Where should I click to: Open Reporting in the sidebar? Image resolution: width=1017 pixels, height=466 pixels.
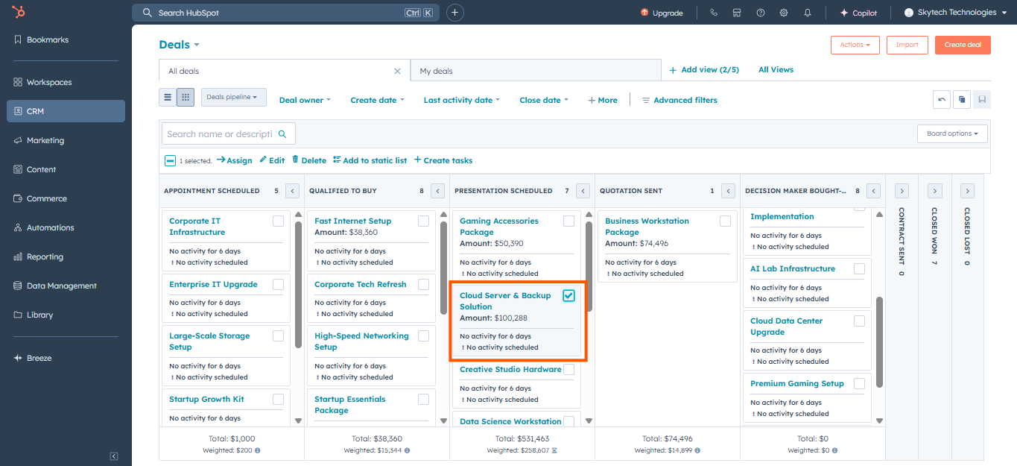click(45, 256)
